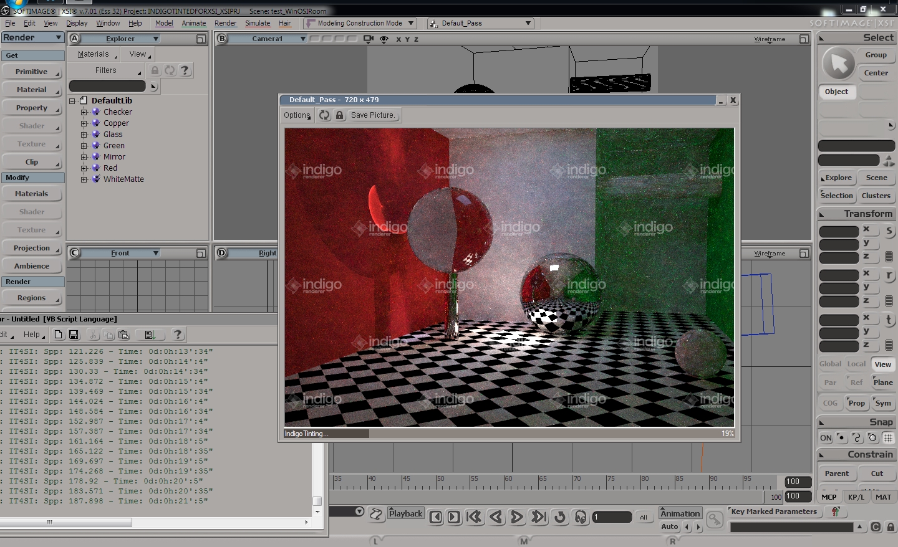898x547 pixels.
Task: Click the eye icon in Camera1 viewport
Action: [384, 39]
